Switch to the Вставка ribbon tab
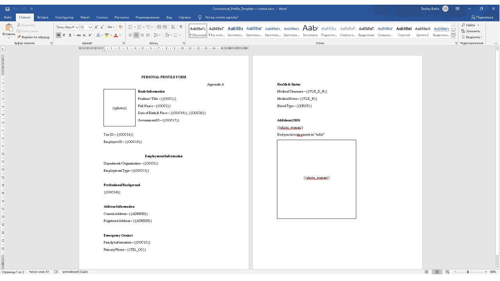 tap(43, 17)
